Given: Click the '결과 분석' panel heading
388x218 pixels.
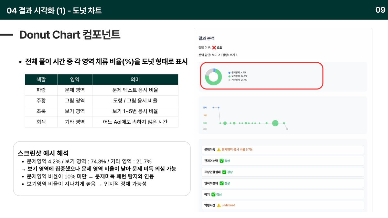Looking at the screenshot, I should click(207, 38).
